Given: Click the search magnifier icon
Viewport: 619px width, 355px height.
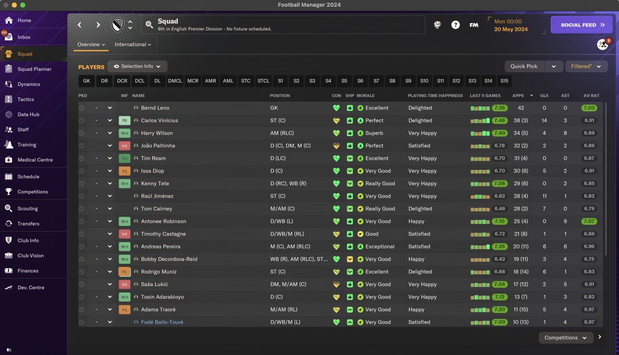Looking at the screenshot, I should click(149, 24).
